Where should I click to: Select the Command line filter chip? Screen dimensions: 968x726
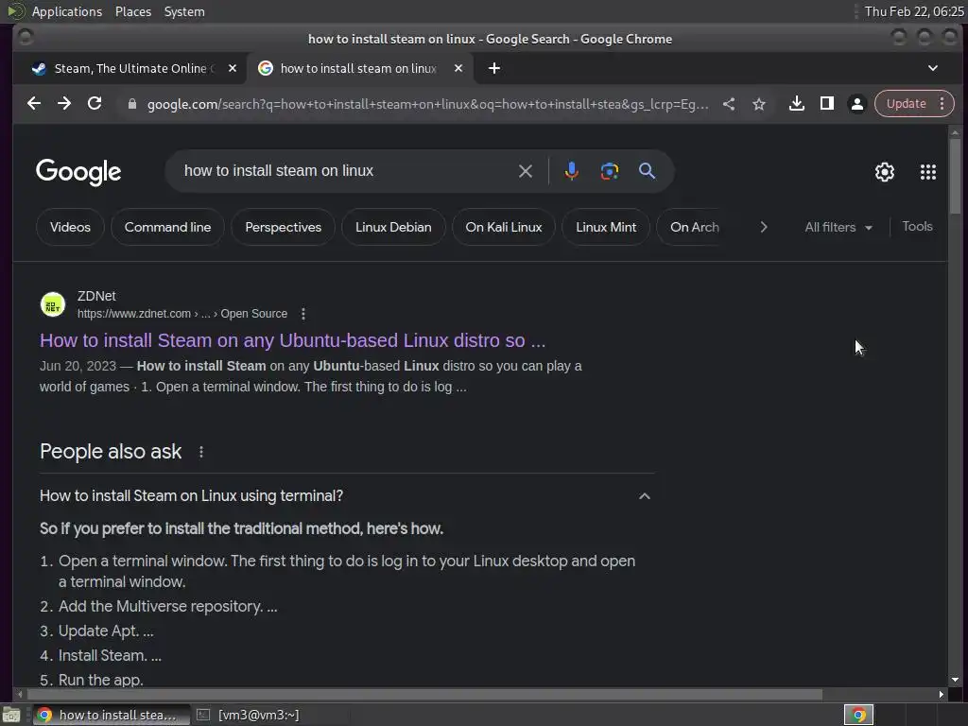coord(167,227)
